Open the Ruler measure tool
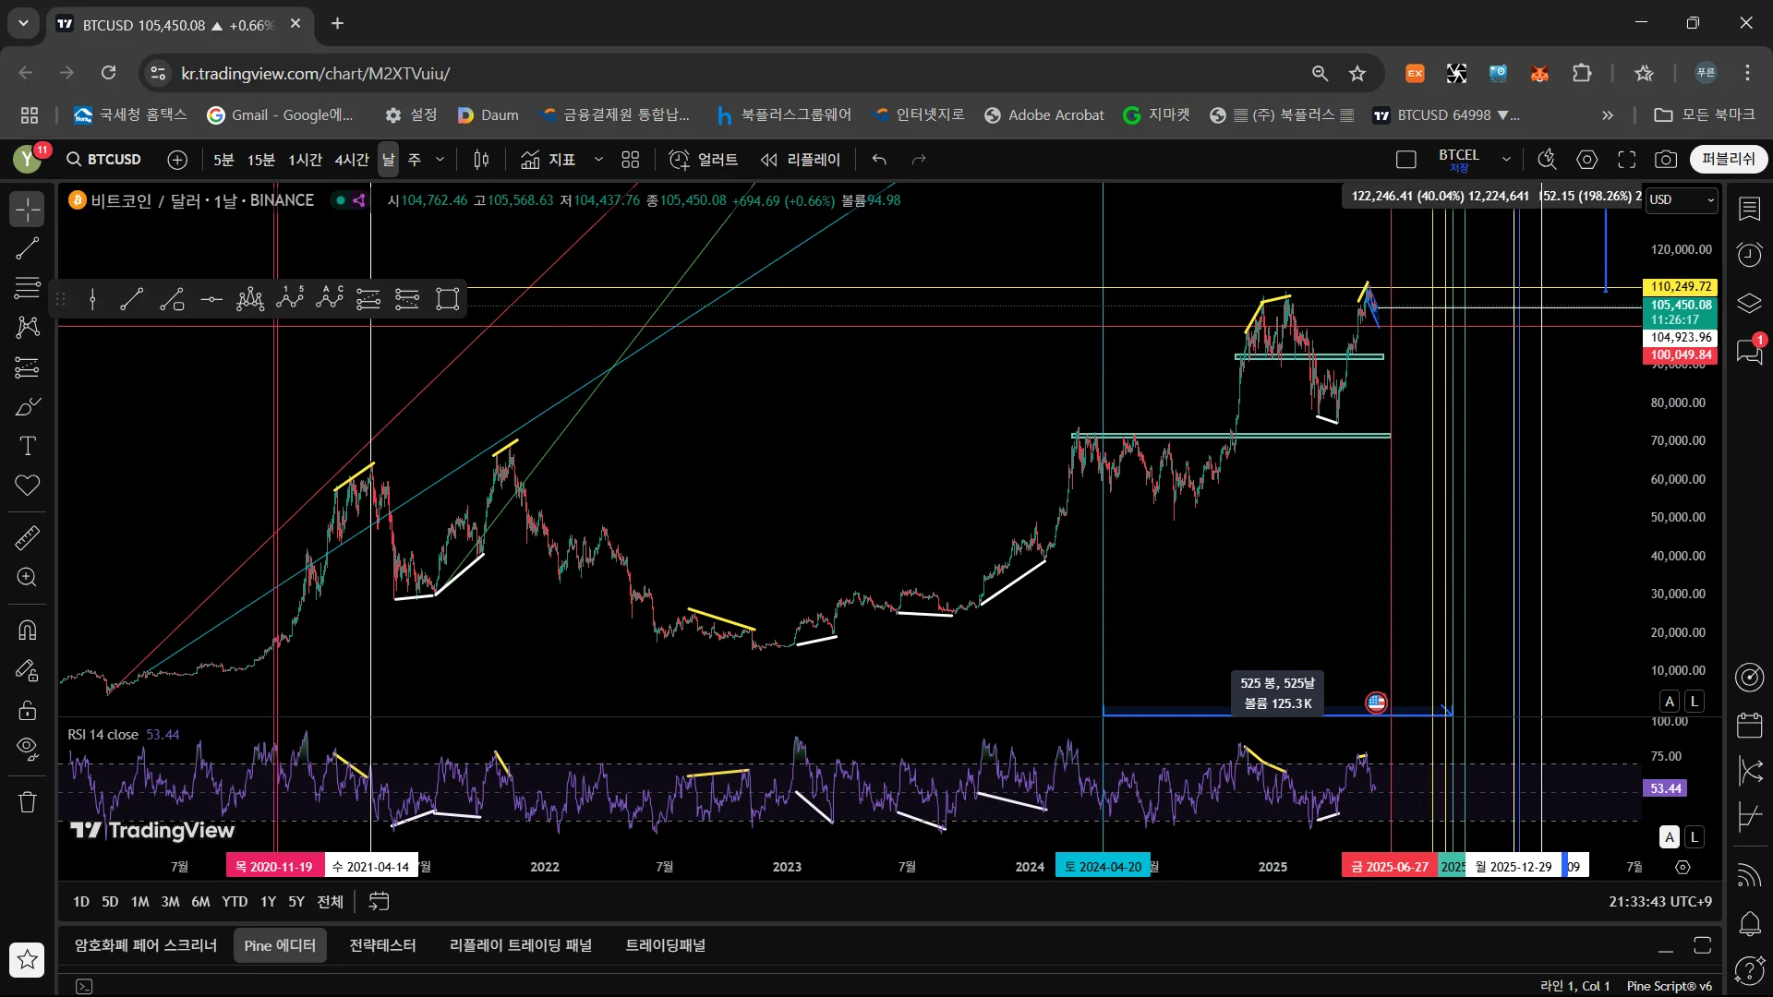Viewport: 1773px width, 997px height. pos(28,537)
